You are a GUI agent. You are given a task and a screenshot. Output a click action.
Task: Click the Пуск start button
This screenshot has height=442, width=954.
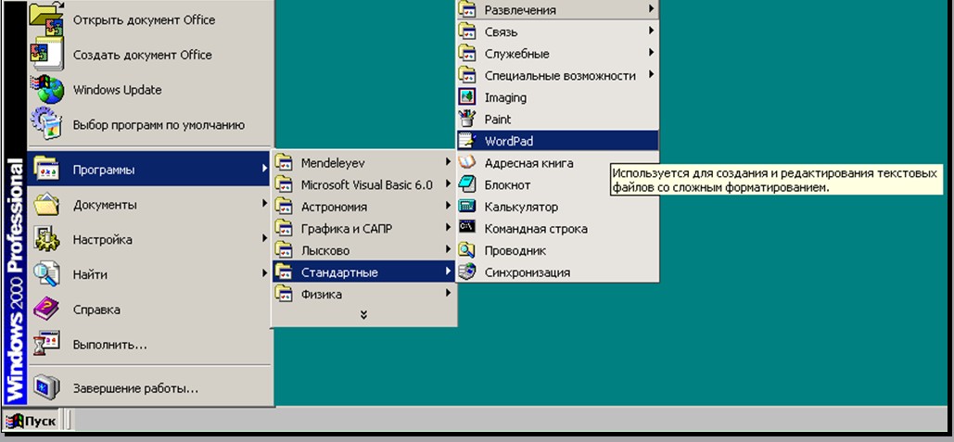click(31, 420)
